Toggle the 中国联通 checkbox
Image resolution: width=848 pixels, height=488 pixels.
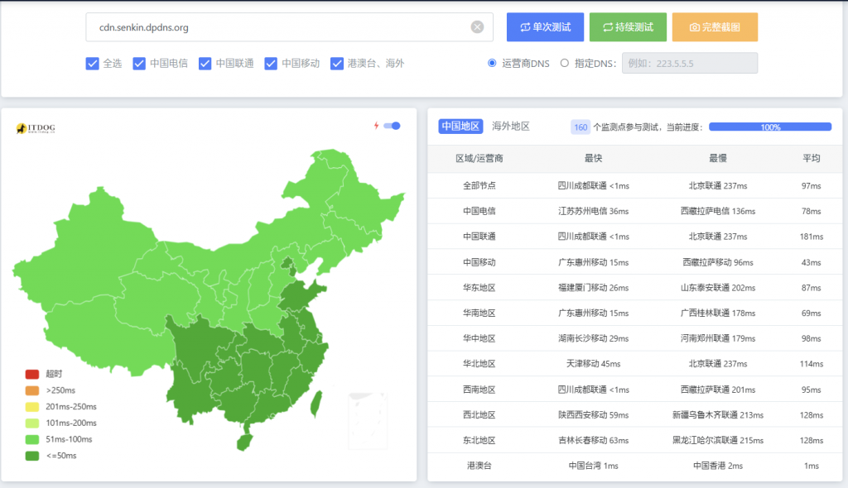205,63
